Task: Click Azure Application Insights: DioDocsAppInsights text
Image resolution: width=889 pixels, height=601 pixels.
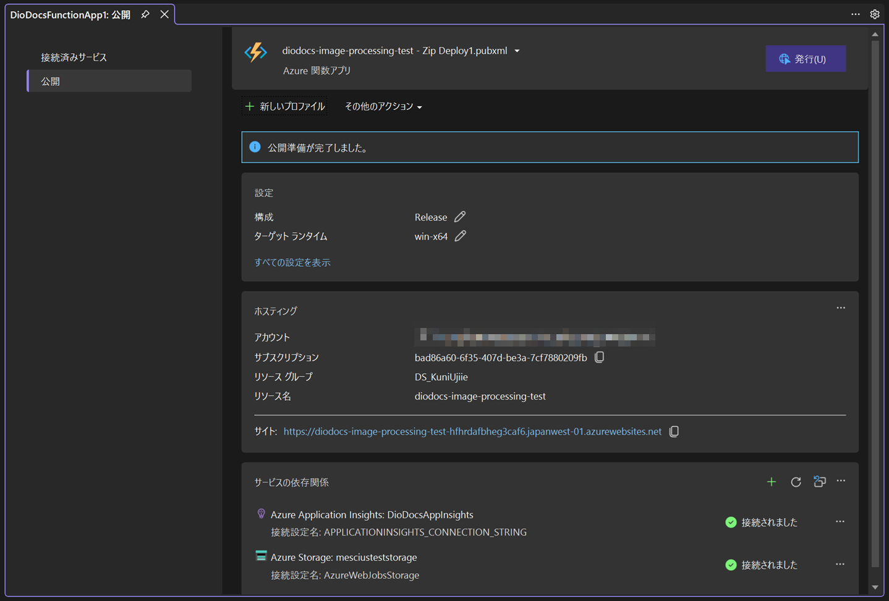Action: click(372, 515)
